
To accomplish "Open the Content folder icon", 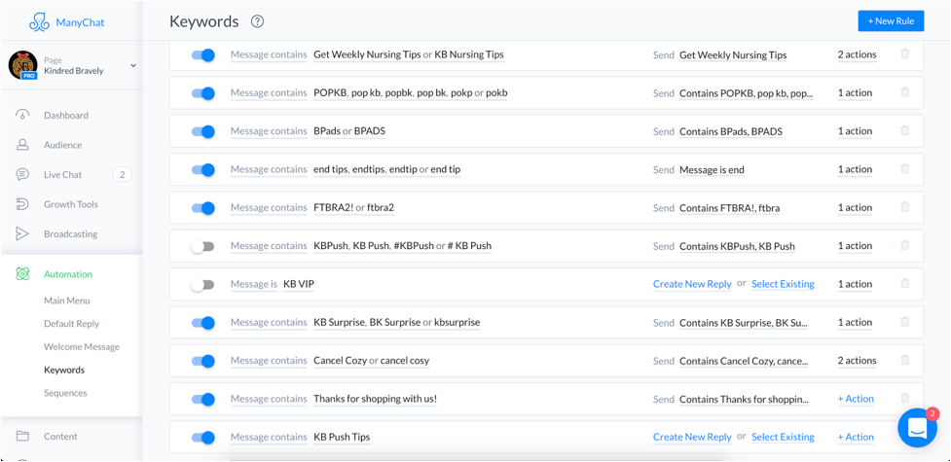I will pos(22,436).
